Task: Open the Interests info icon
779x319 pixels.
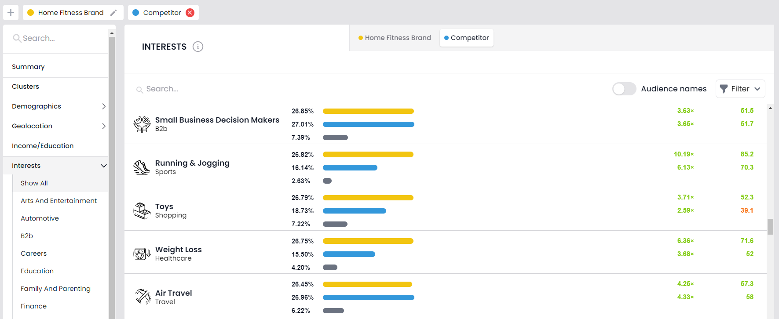Action: click(x=198, y=47)
